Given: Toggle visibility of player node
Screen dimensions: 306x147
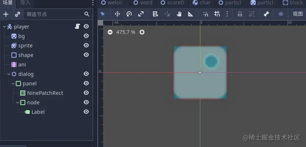Looking at the screenshot, I should click(86, 26).
